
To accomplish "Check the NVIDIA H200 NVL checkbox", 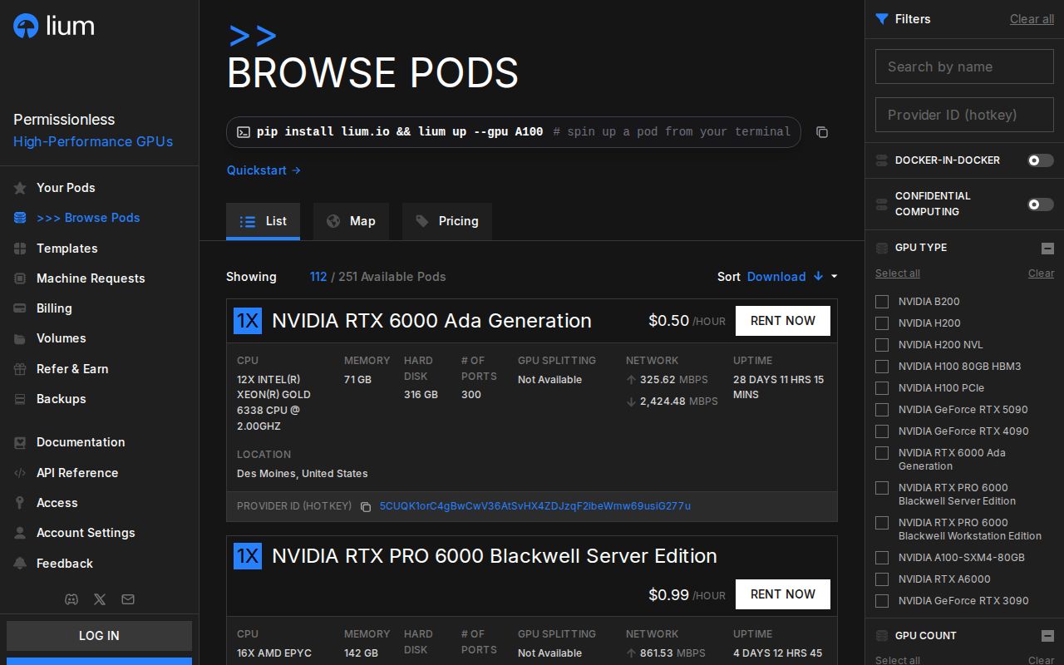I will click(882, 345).
